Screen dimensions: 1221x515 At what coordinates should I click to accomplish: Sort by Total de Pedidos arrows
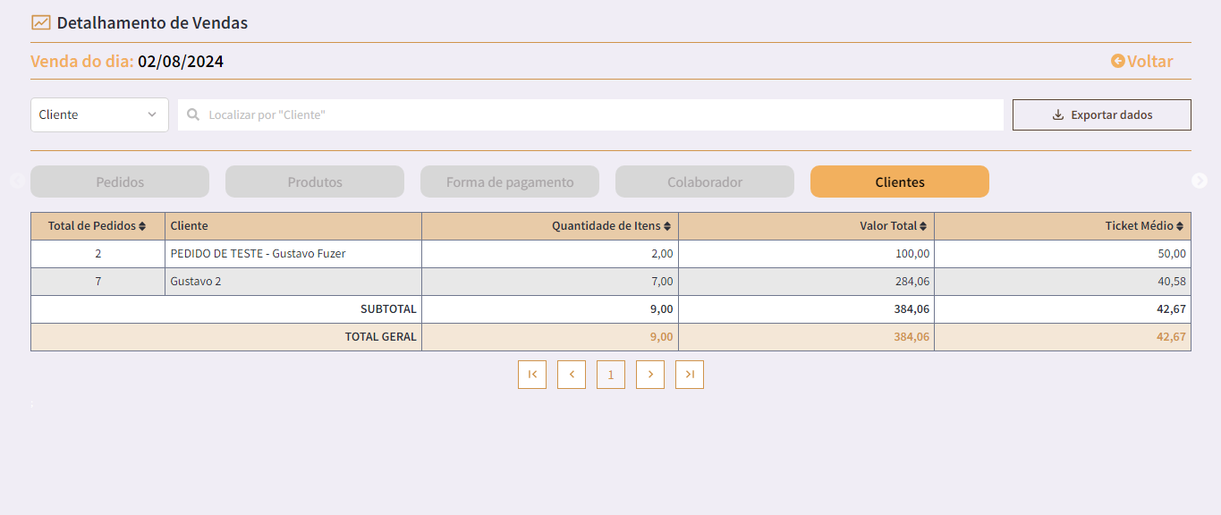tap(142, 226)
